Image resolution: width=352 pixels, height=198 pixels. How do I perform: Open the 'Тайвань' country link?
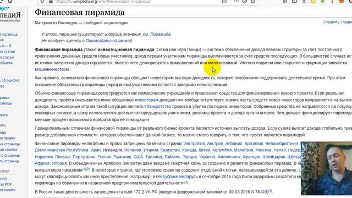click(x=172, y=157)
